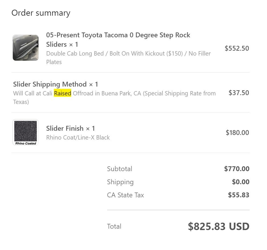Click the $180.00 finish price

coord(237,133)
